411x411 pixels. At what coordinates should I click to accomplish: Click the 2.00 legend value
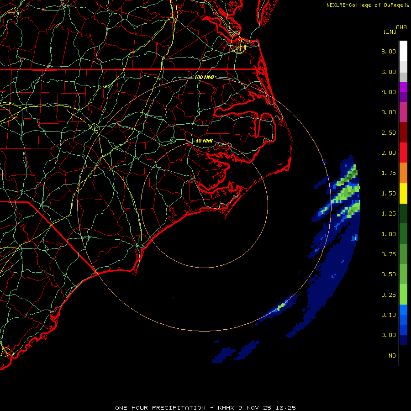tap(389, 153)
